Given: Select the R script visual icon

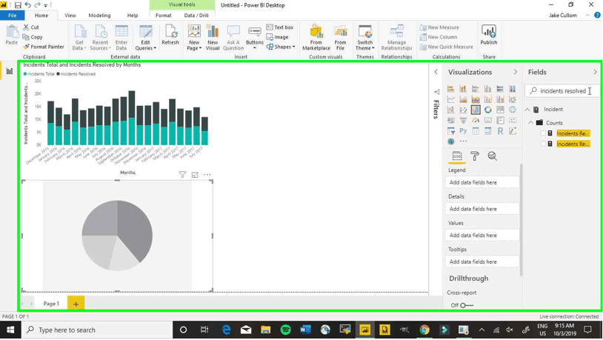Looking at the screenshot, I should pos(500,131).
